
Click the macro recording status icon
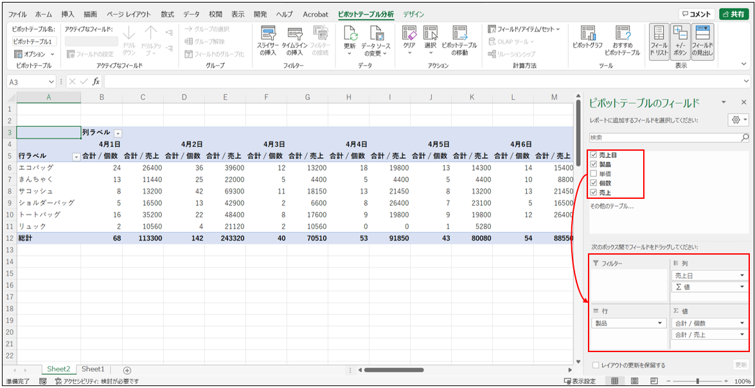pyautogui.click(x=43, y=382)
